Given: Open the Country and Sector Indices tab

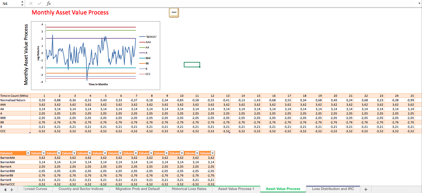Looking at the screenshot, I should point(81,189).
